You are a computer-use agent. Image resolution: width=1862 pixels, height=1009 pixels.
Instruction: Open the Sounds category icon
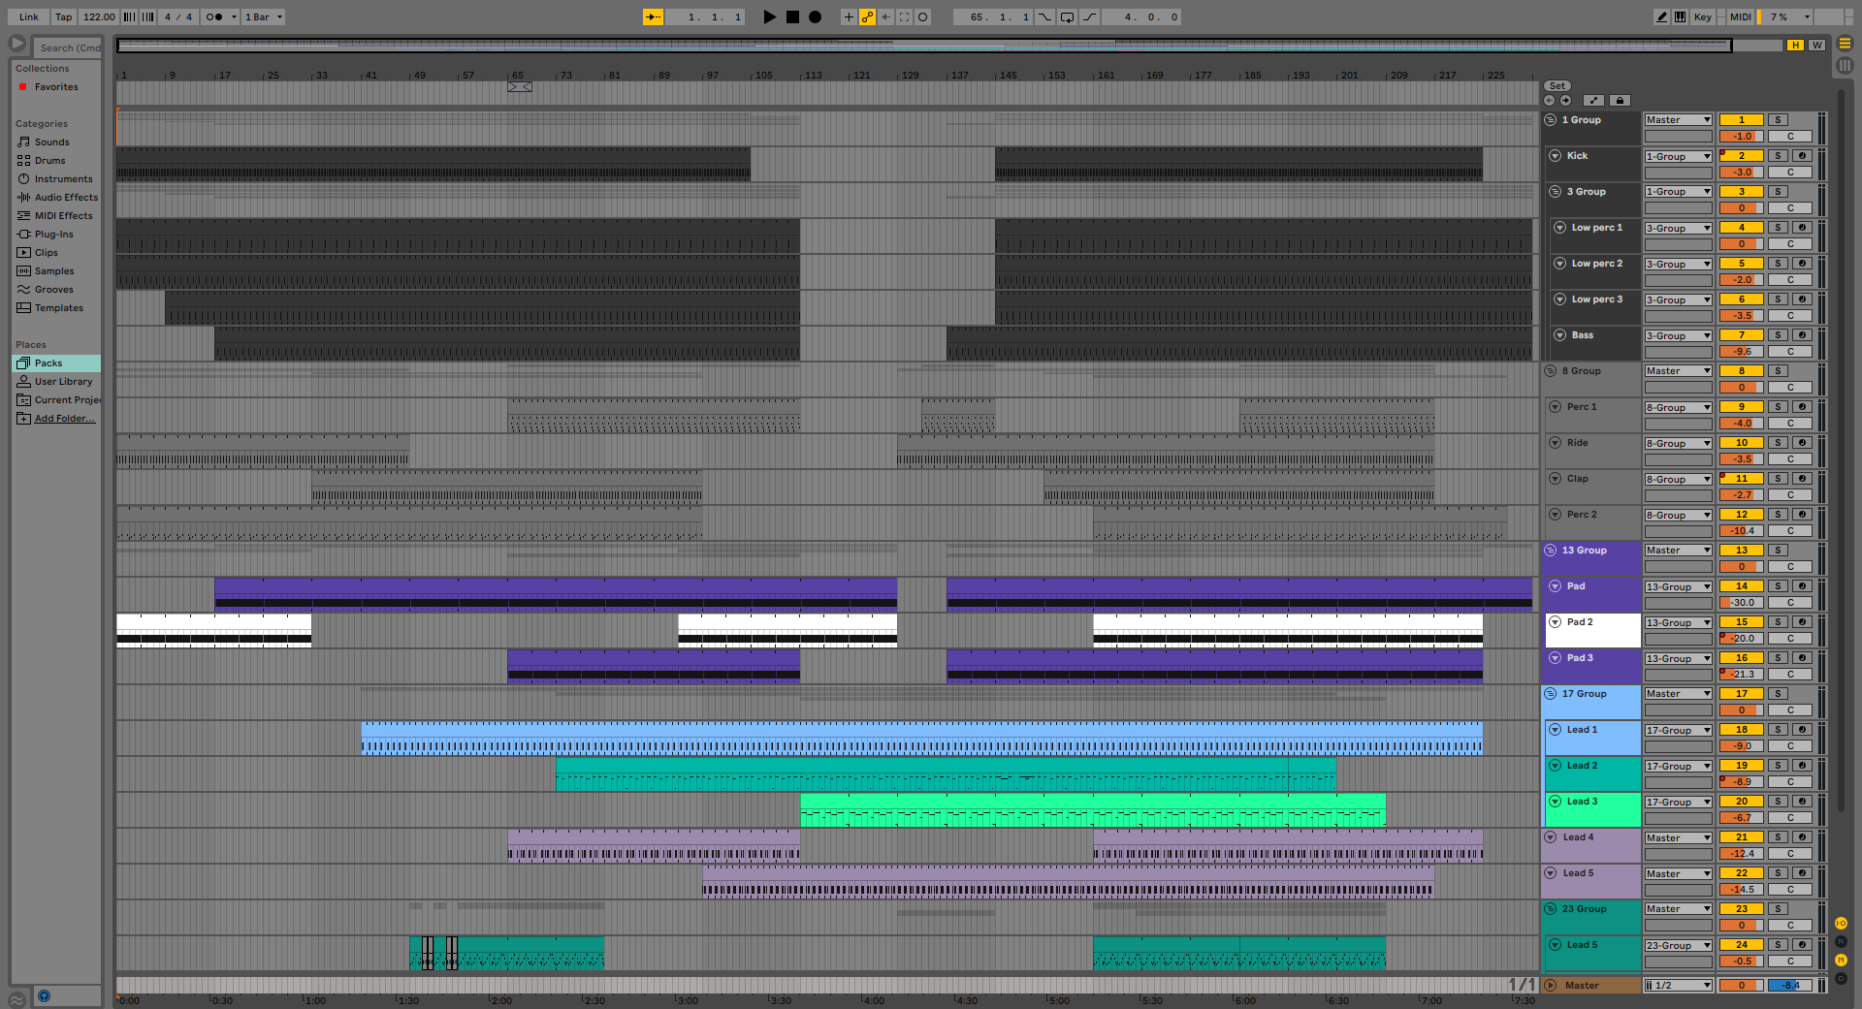tap(24, 142)
